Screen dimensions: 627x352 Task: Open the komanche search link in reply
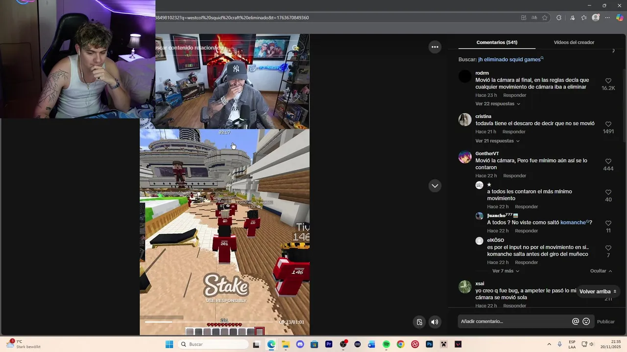574,222
